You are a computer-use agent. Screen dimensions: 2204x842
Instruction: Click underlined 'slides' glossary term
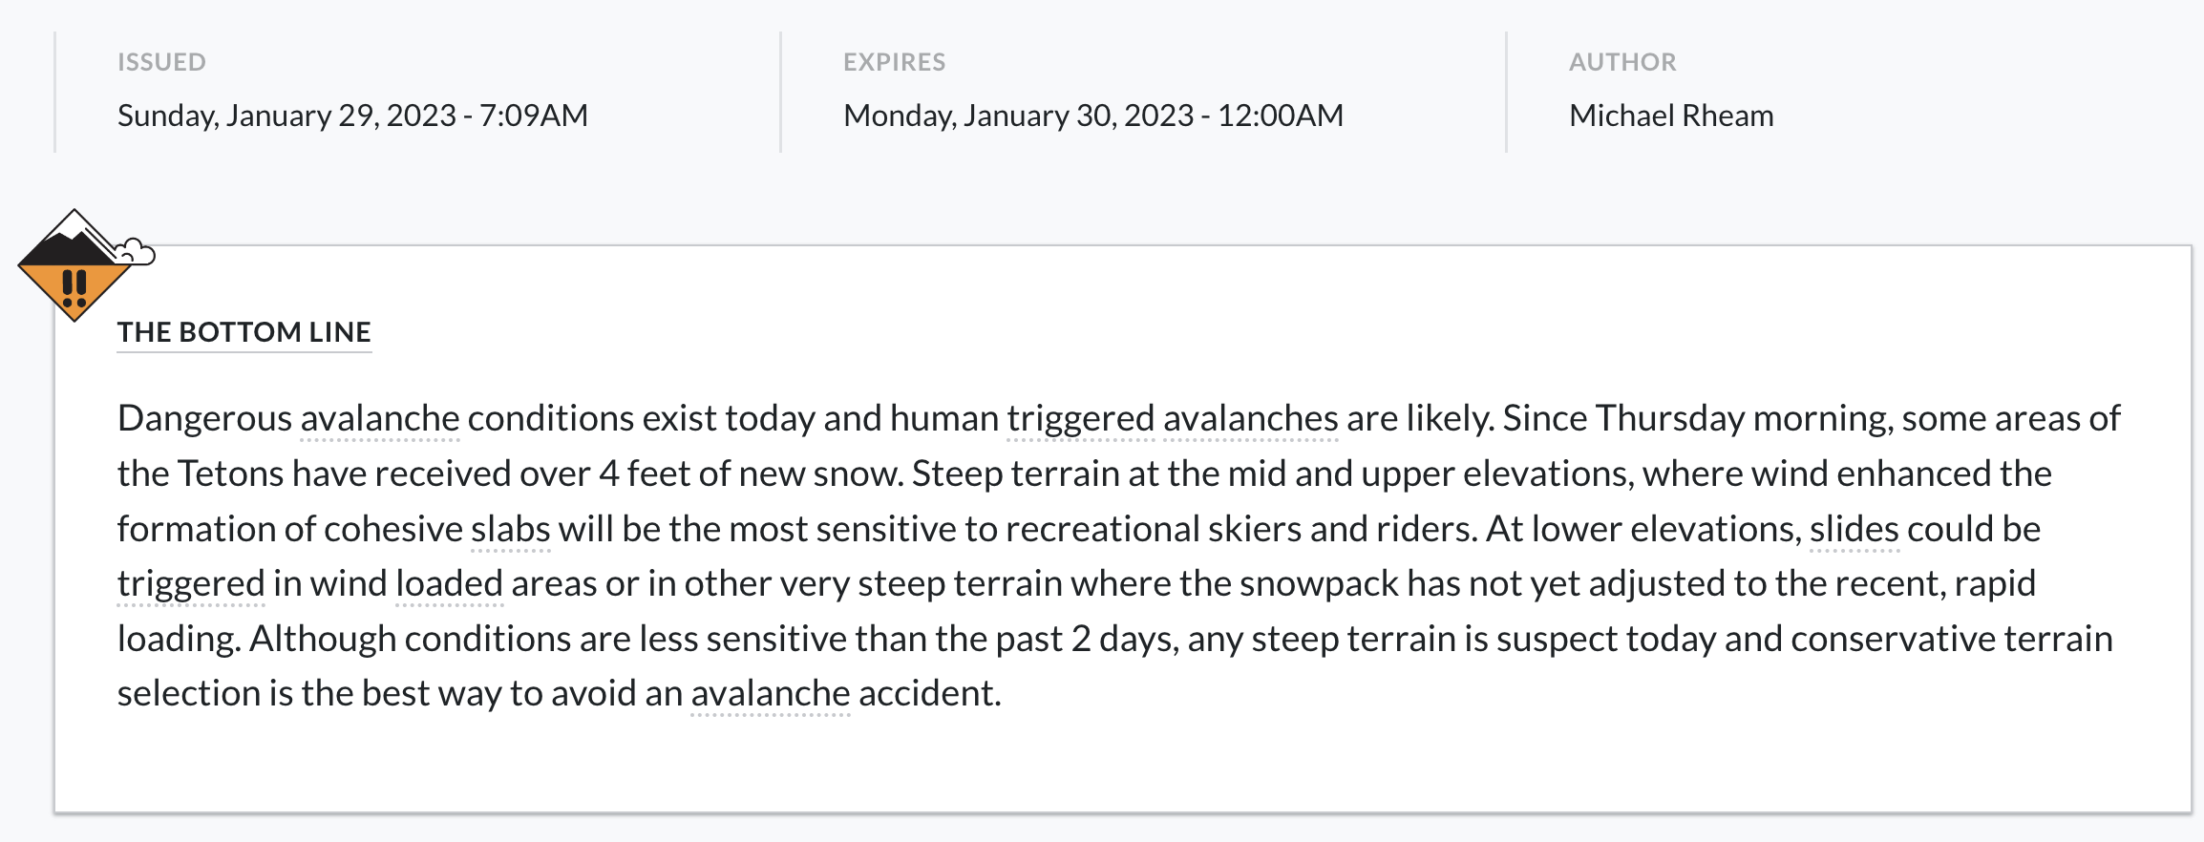pos(1854,529)
